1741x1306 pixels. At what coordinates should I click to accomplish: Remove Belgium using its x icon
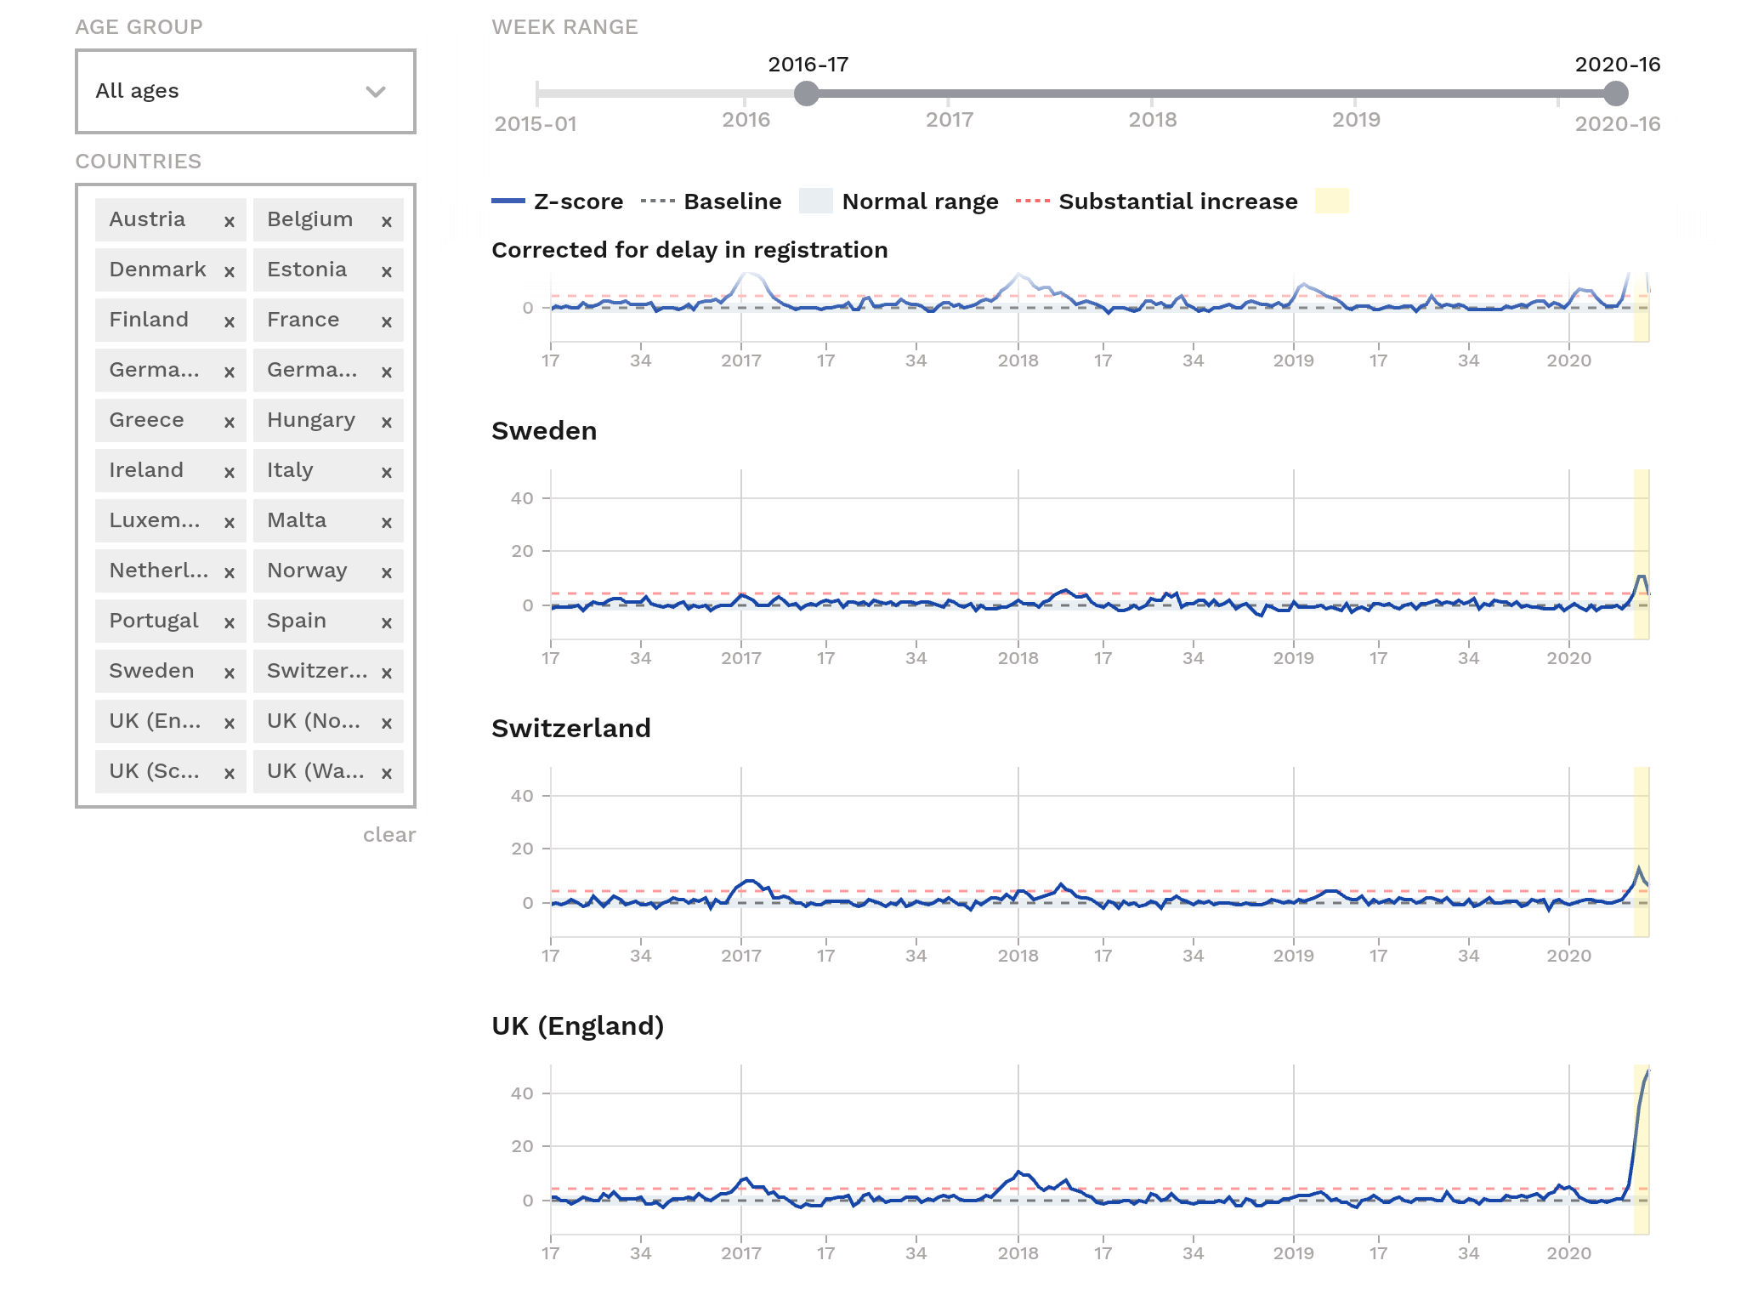click(x=387, y=222)
